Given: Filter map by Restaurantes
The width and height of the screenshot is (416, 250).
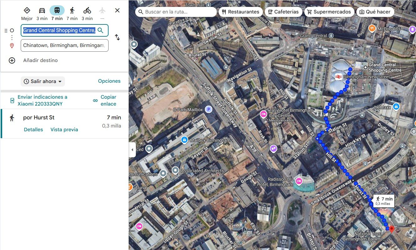Looking at the screenshot, I should pyautogui.click(x=240, y=12).
